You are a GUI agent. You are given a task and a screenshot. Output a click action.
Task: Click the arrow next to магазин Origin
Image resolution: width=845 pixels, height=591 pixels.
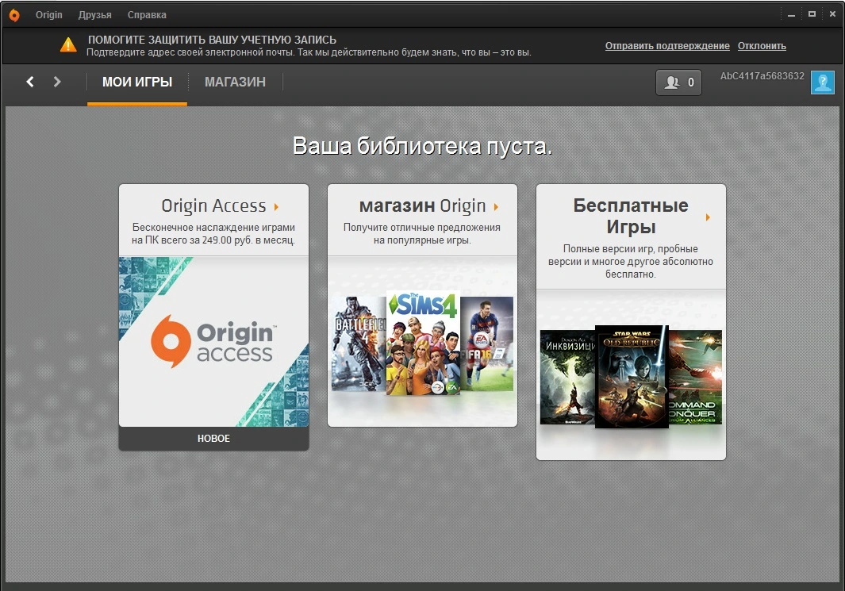[496, 207]
